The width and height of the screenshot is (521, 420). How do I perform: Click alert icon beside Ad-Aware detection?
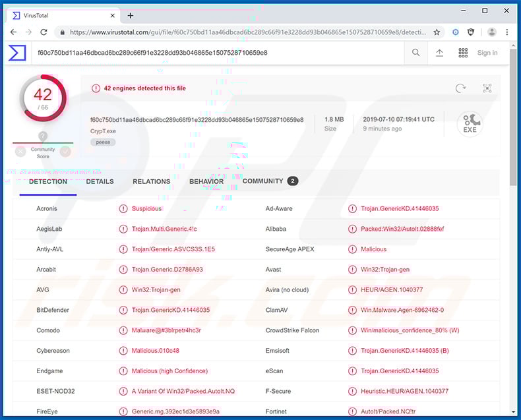[x=353, y=208]
